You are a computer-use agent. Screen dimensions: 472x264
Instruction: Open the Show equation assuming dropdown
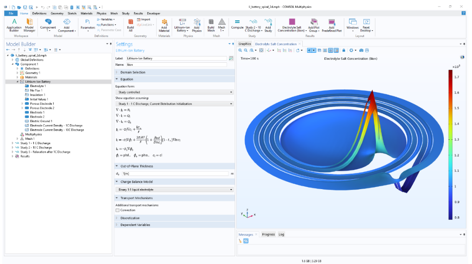175,104
